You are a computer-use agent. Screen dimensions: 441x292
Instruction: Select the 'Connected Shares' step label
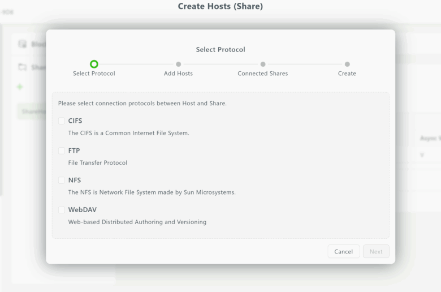click(x=262, y=74)
